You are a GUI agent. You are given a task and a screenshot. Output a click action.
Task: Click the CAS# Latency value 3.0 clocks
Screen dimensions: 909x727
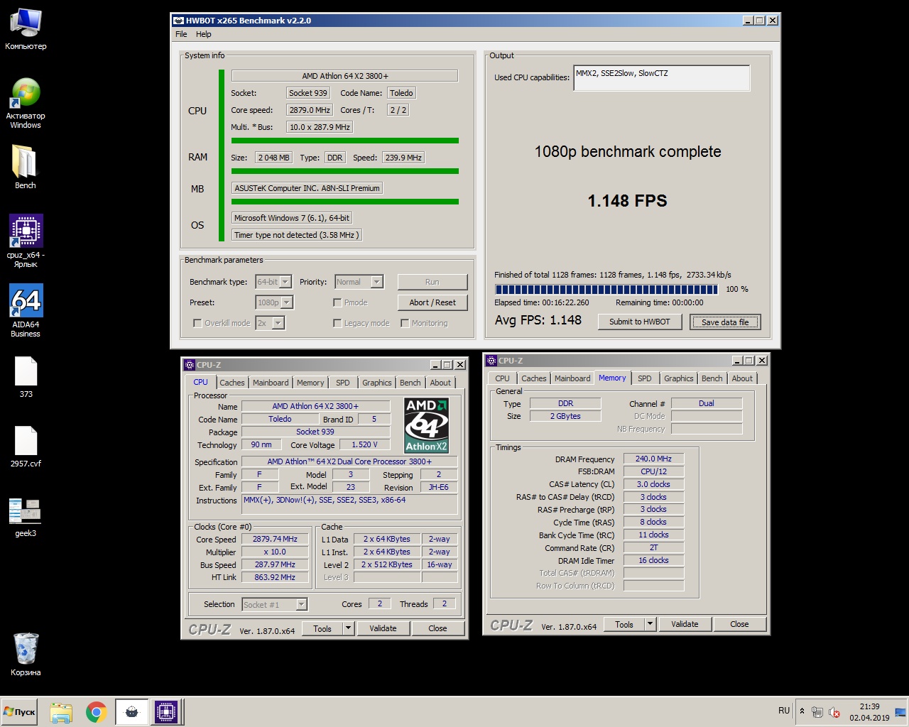point(653,484)
